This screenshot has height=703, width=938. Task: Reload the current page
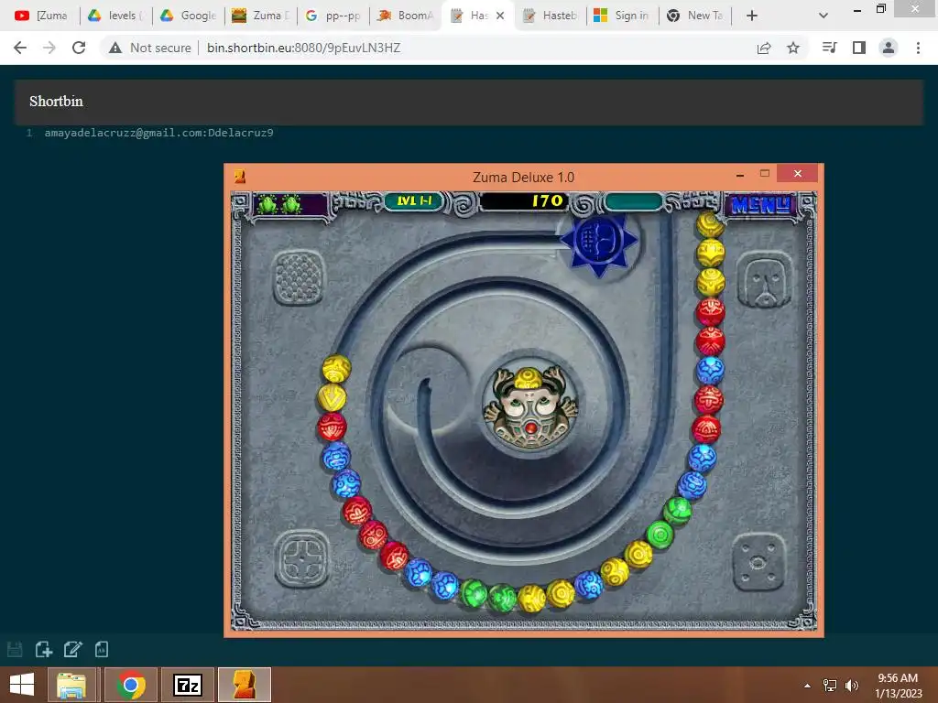(x=79, y=48)
